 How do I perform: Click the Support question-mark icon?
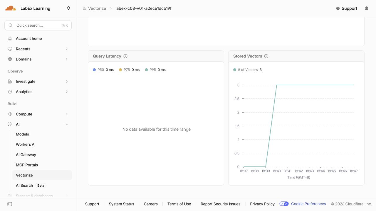point(338,8)
